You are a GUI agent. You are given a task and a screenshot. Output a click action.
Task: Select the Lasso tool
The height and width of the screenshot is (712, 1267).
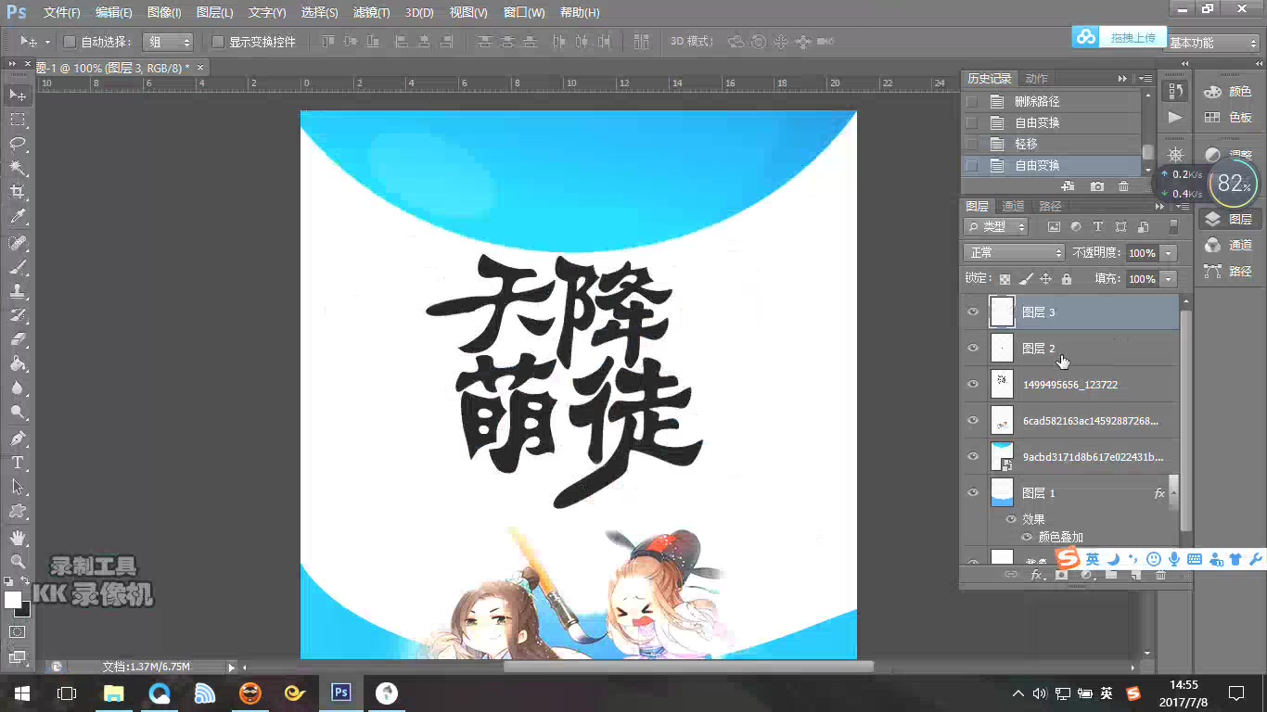click(x=18, y=144)
